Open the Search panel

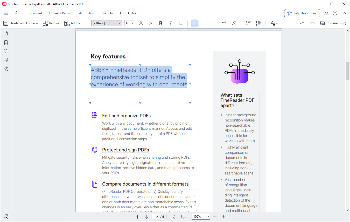6,51
